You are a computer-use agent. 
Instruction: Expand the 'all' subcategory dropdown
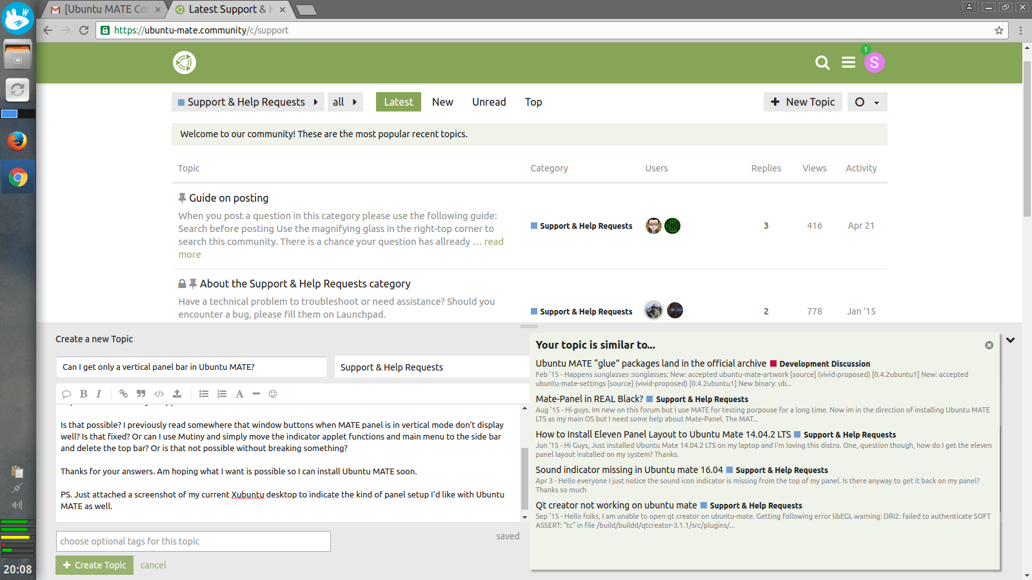point(345,102)
